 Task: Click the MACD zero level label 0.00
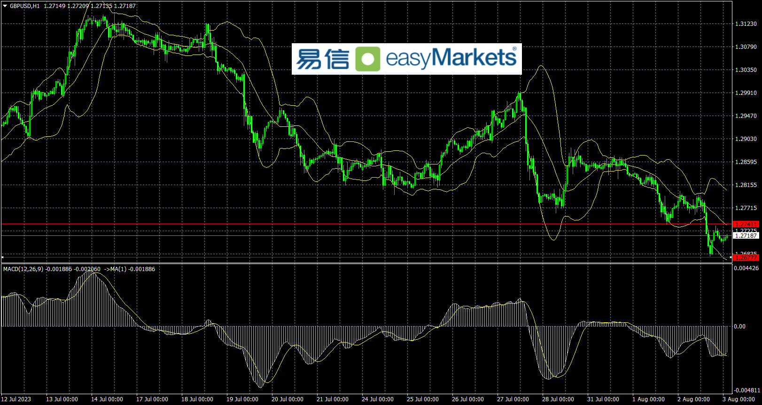[740, 327]
